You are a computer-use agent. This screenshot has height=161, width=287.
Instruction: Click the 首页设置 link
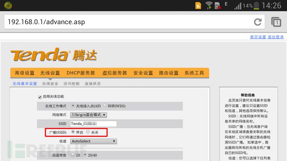pyautogui.click(x=258, y=37)
